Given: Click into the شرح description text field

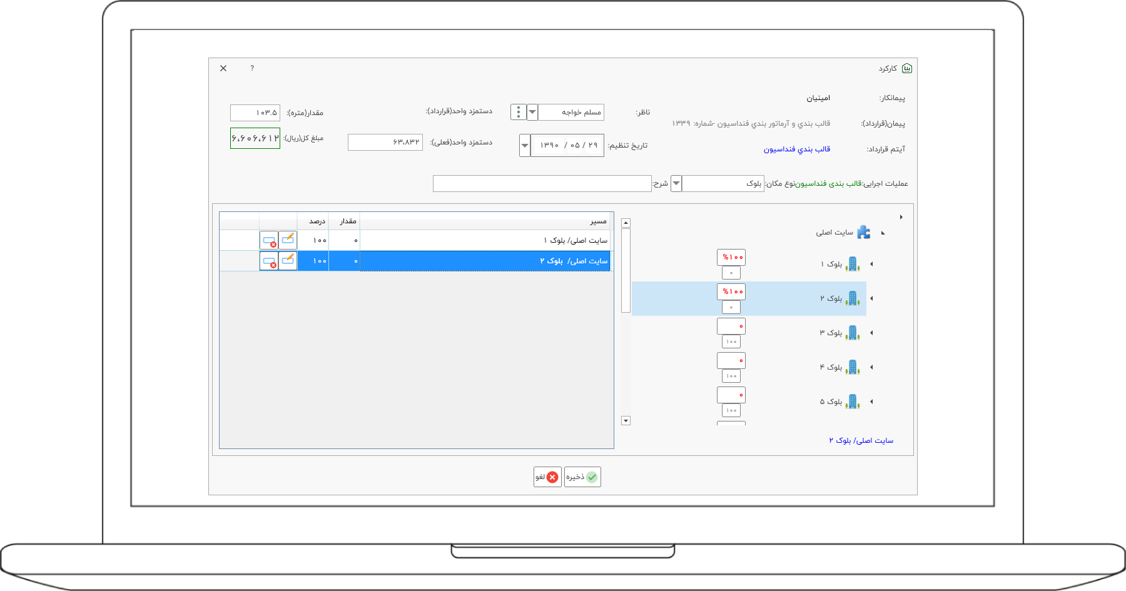Looking at the screenshot, I should [x=542, y=183].
